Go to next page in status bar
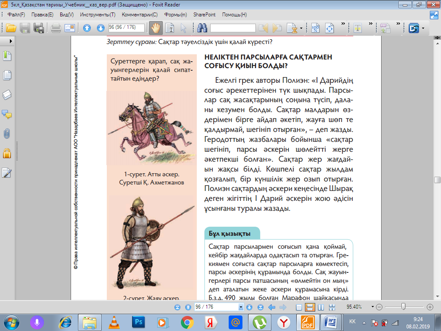The image size is (441, 331). (x=249, y=307)
